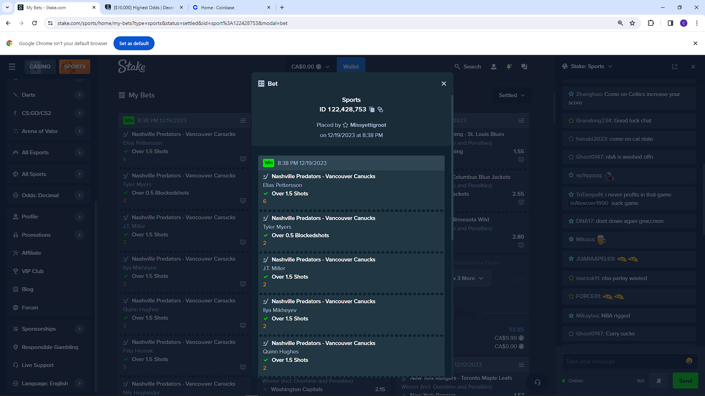Open Chrome extensions icon
This screenshot has width=705, height=396.
pos(651,23)
